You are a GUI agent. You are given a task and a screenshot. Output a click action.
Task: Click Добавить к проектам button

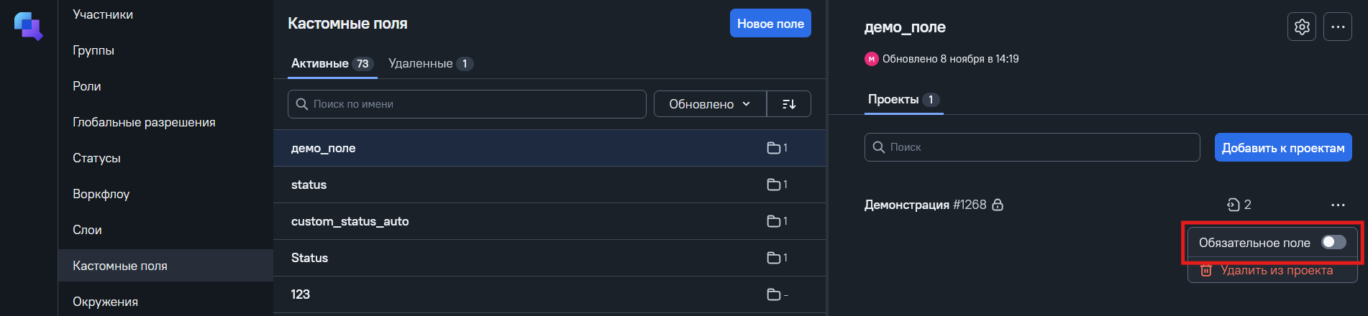1283,147
